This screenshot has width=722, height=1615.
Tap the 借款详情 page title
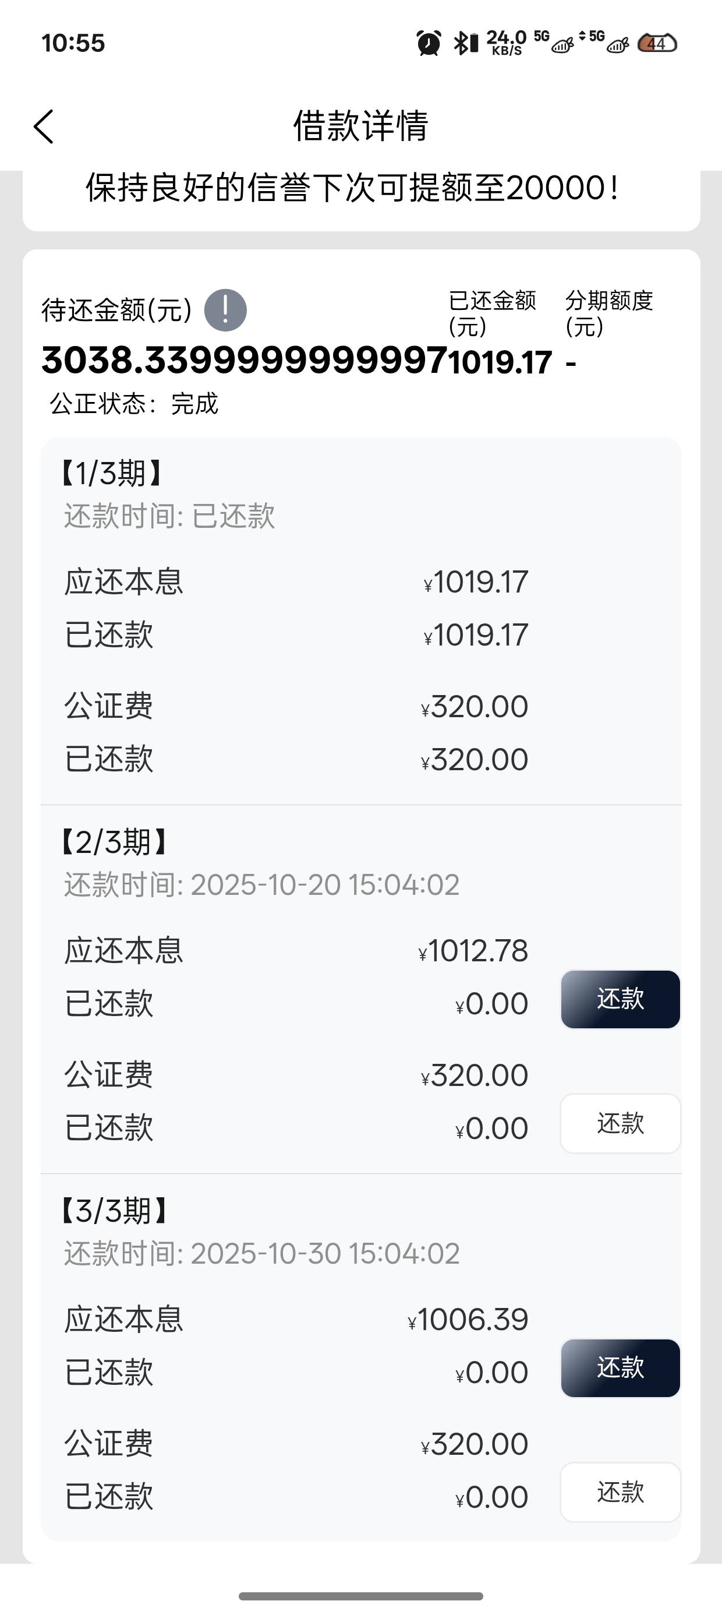(361, 125)
